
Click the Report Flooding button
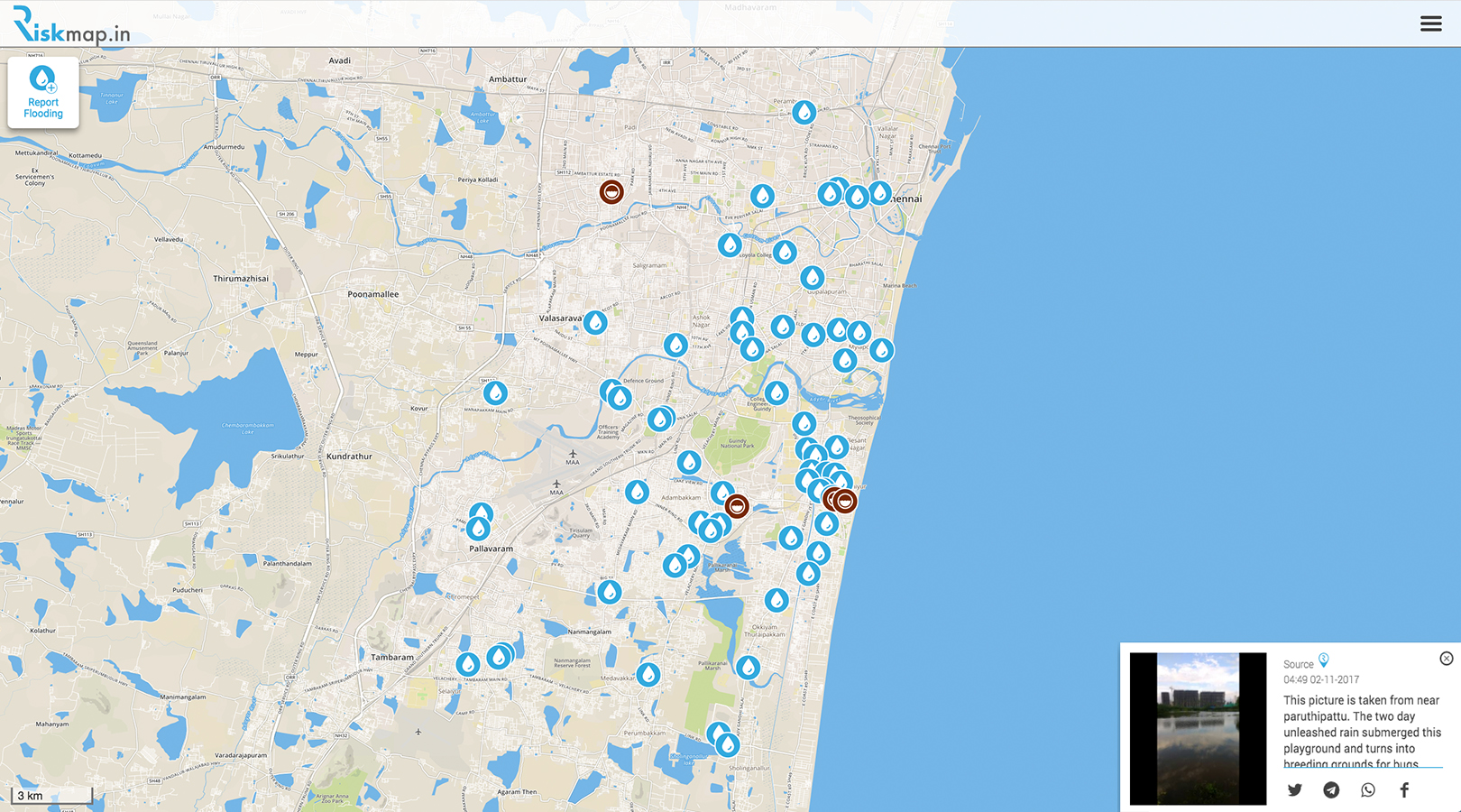(43, 93)
